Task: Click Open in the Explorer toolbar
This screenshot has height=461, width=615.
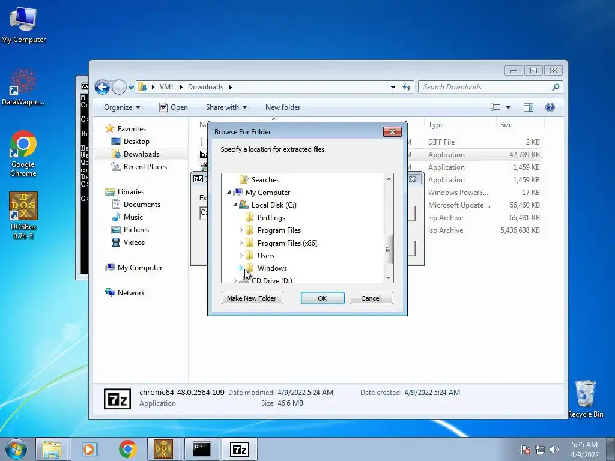Action: tap(174, 107)
